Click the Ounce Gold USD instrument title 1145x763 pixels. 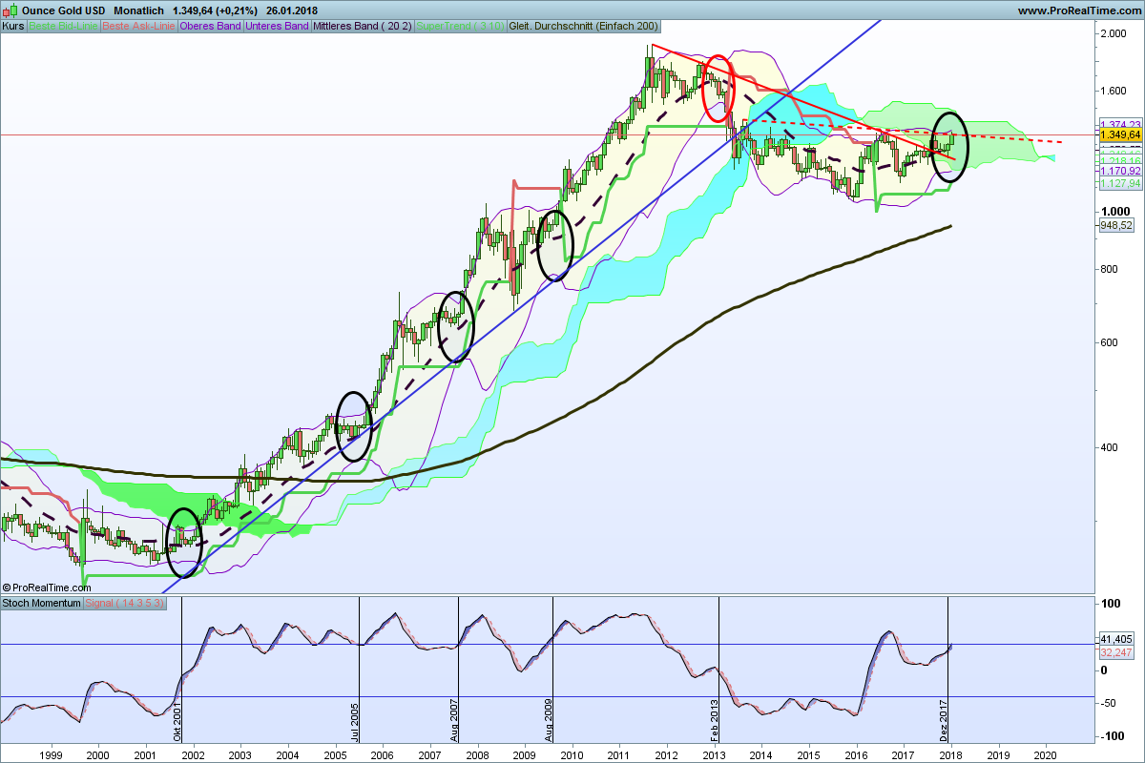[x=63, y=10]
